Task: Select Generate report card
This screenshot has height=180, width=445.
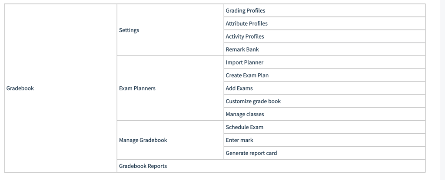Action: [x=251, y=153]
